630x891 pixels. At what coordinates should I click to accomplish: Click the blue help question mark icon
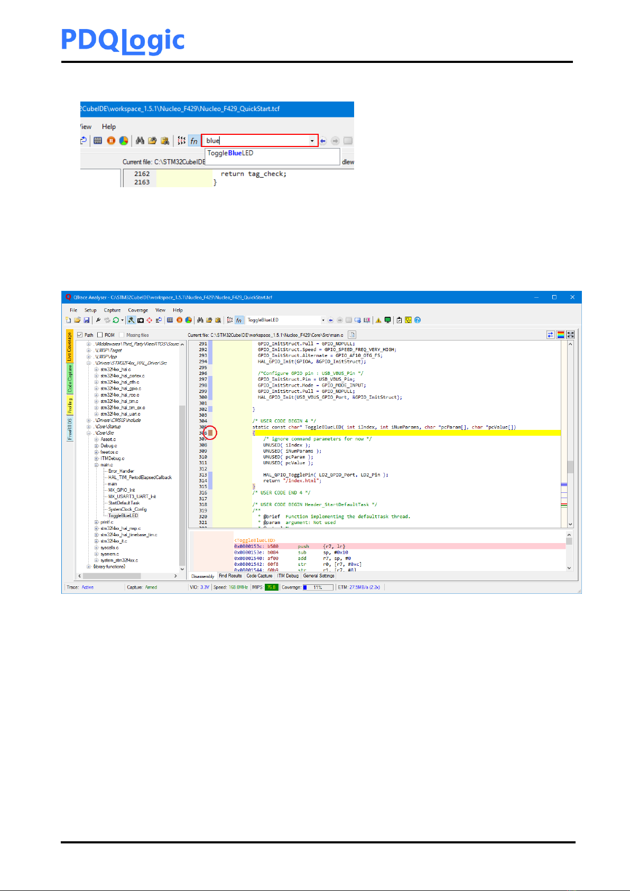point(418,320)
